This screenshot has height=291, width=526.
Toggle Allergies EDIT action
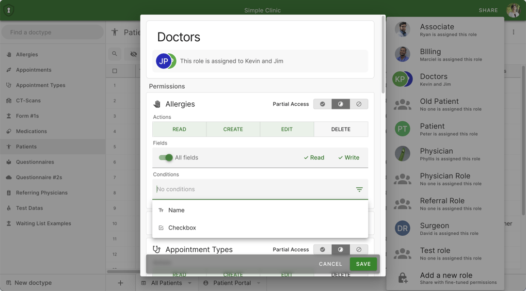tap(287, 129)
